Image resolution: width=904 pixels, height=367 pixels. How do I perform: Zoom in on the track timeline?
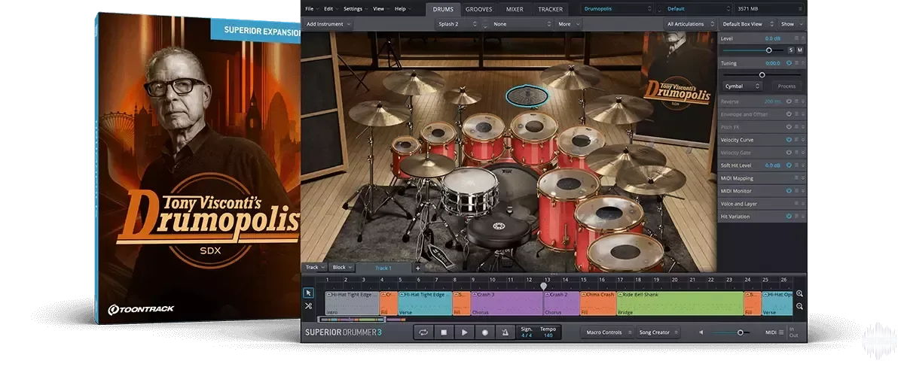coord(799,293)
